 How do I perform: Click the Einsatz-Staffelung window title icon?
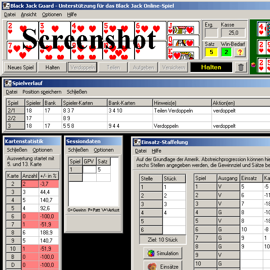(x=138, y=142)
